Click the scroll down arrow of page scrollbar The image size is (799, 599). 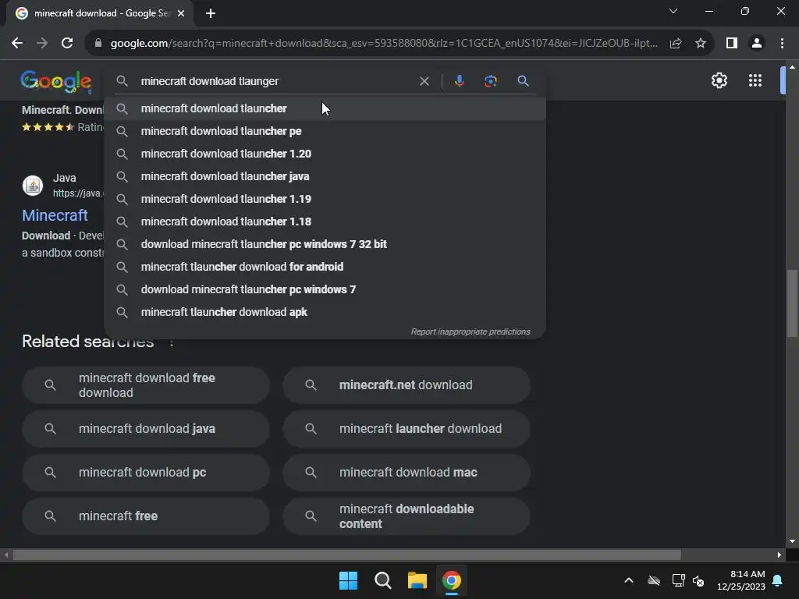[792, 541]
